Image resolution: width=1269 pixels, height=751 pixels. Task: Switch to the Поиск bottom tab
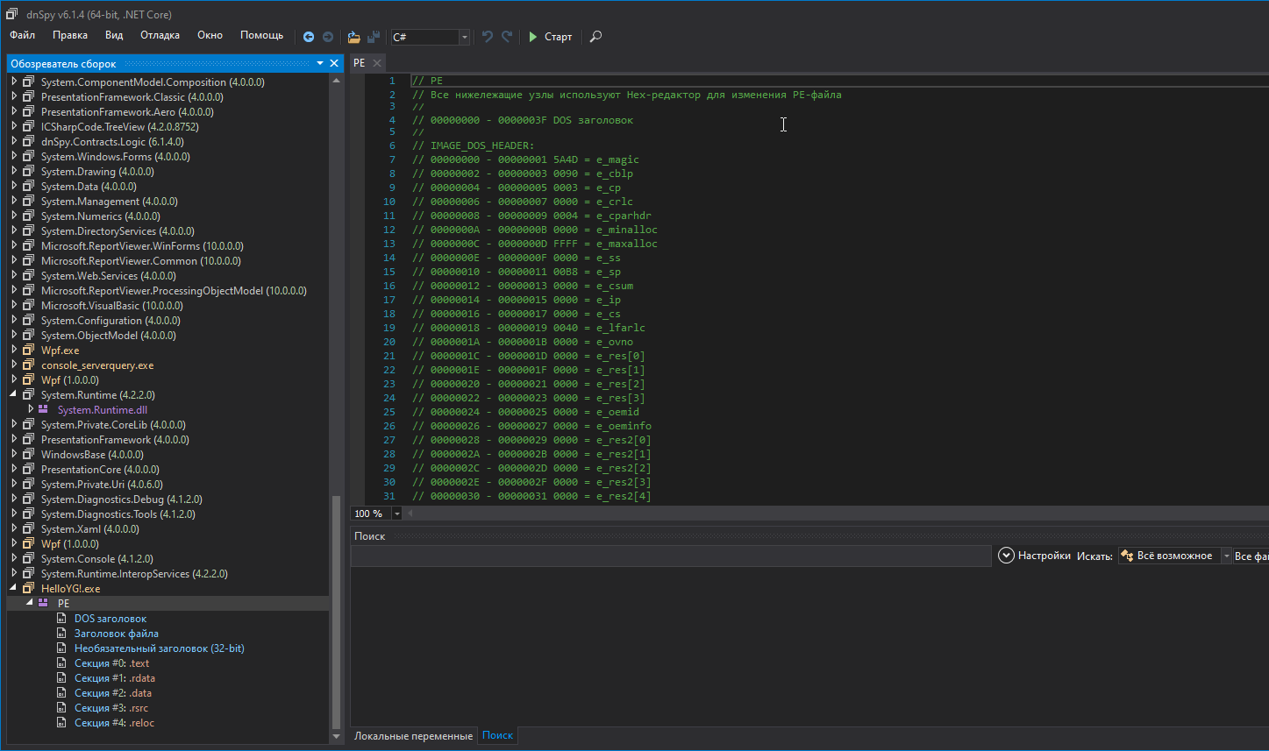coord(497,735)
